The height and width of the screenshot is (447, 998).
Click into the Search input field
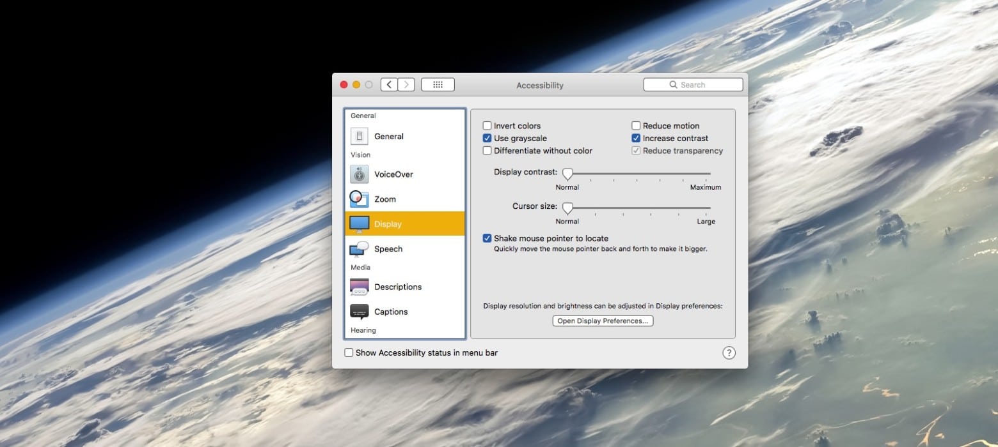pos(693,84)
